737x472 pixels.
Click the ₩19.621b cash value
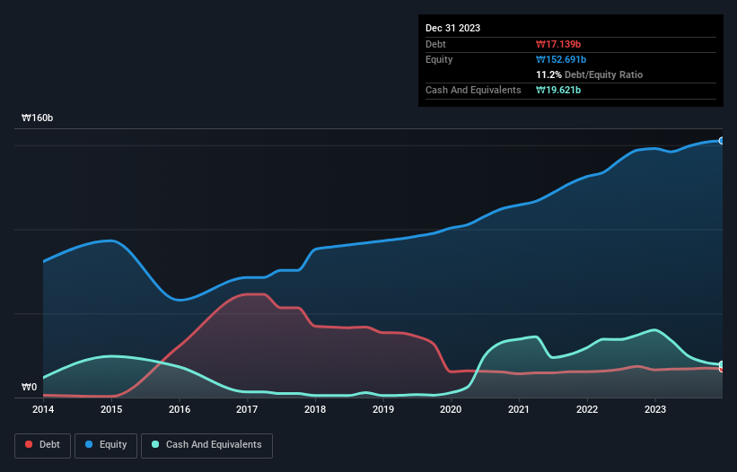pos(558,90)
